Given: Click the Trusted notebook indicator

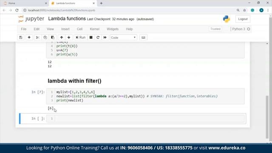Looking at the screenshot, I should pos(215,29).
